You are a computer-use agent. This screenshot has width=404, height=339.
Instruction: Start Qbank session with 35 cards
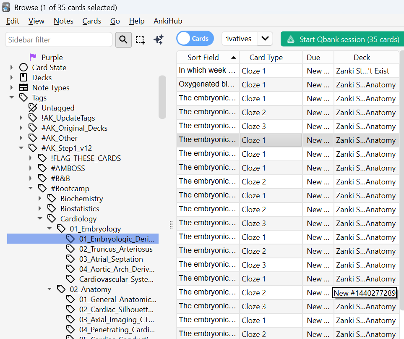[x=342, y=39]
